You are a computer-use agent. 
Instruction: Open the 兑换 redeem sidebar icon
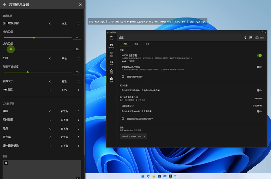pos(111,71)
